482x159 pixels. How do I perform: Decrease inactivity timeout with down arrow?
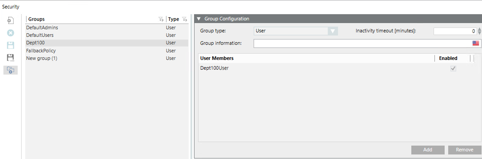[480, 33]
